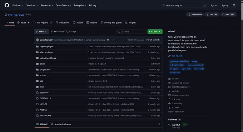Open the .agents/plugins folder
The width and height of the screenshot is (243, 132).
pyautogui.click(x=47, y=47)
